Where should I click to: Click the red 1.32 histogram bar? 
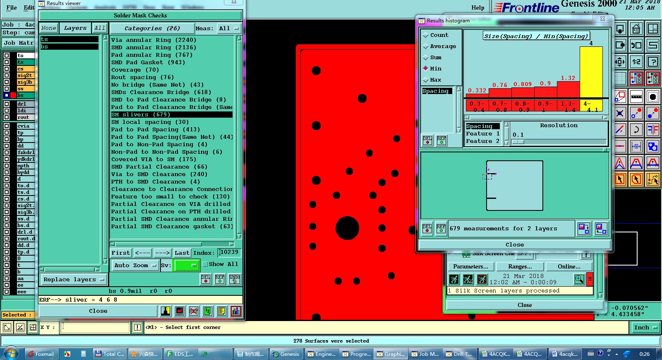pyautogui.click(x=568, y=89)
